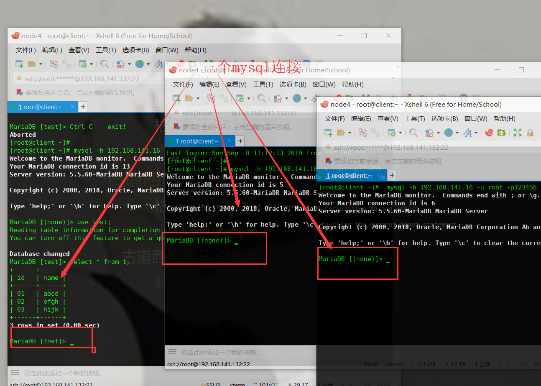Click session properties gear icon in connection id 5 window

click(x=240, y=98)
